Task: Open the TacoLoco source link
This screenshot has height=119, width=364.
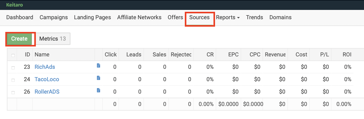Action: pos(47,79)
